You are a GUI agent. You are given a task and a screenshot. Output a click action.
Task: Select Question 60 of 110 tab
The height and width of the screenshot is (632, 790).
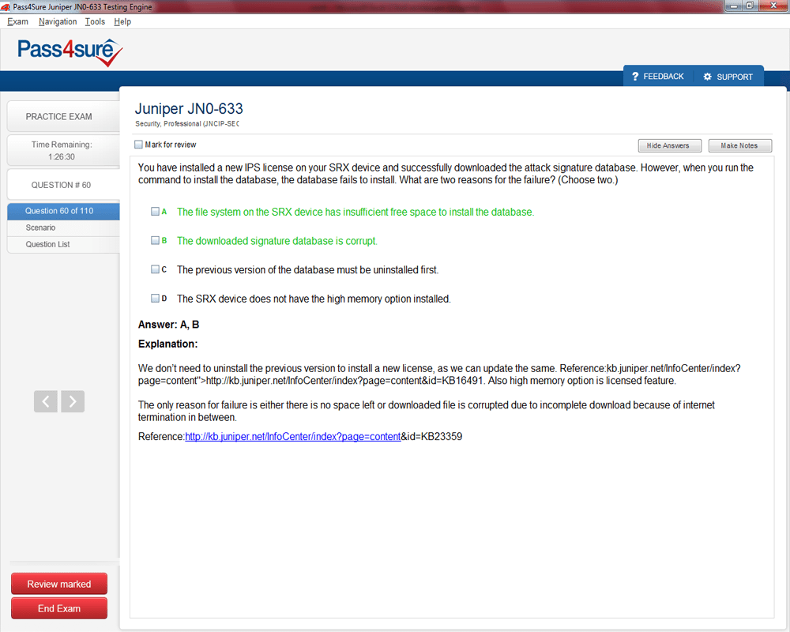63,211
